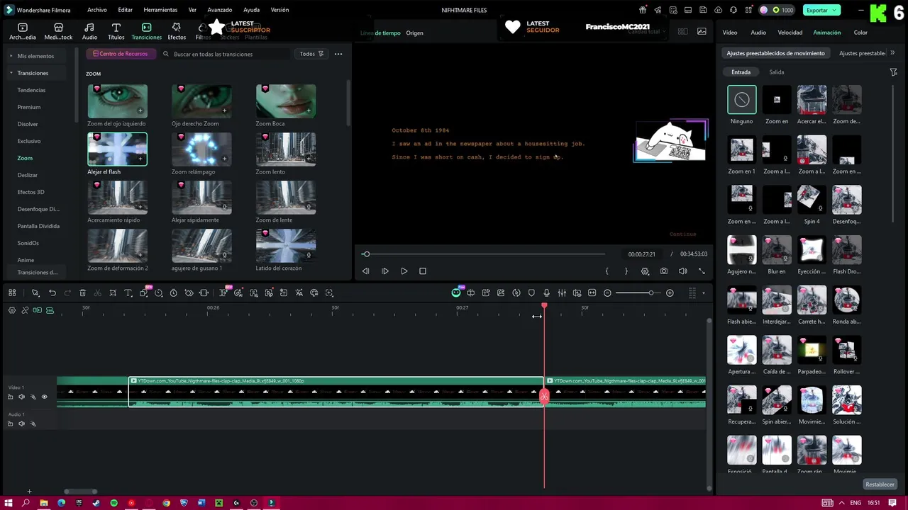Expand Mis elementos tree item
The height and width of the screenshot is (510, 908).
click(11, 56)
